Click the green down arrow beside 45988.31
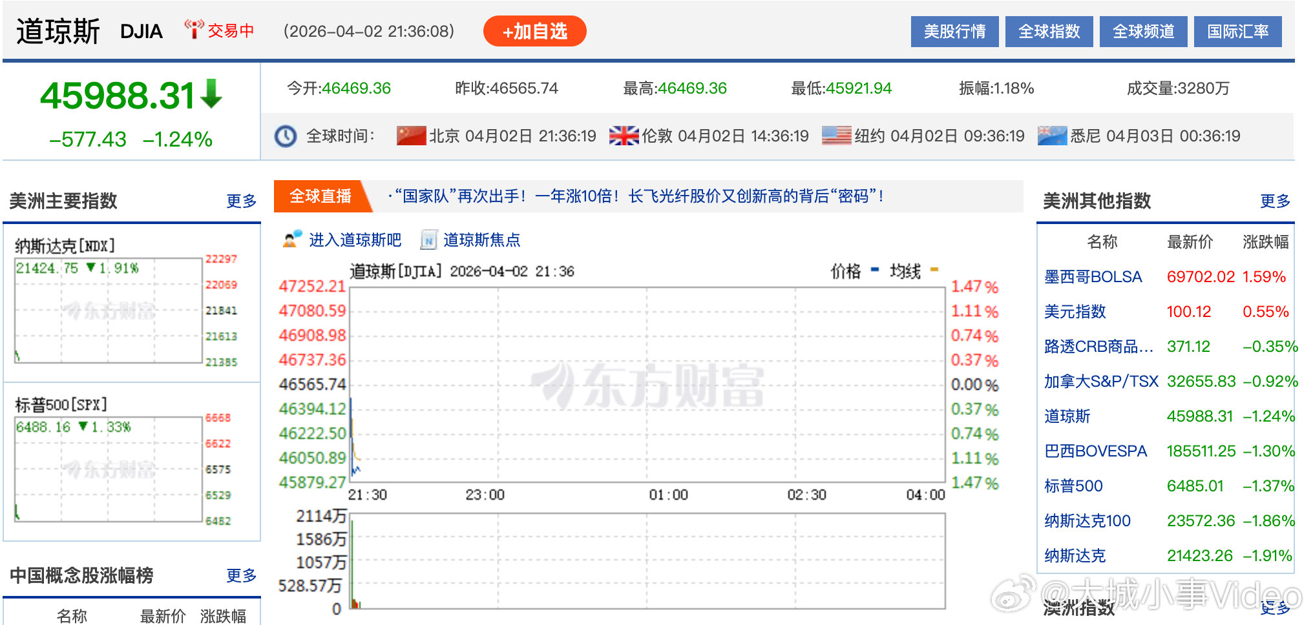The width and height of the screenshot is (1313, 625). [x=211, y=94]
